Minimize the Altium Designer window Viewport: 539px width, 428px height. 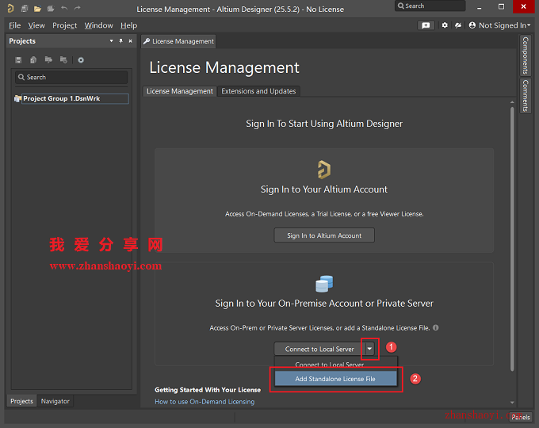(480, 7)
